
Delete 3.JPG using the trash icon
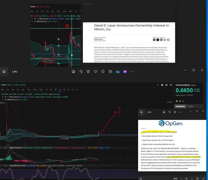click(x=88, y=72)
